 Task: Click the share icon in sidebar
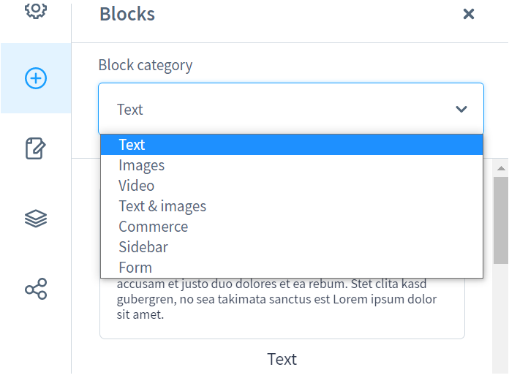36,289
